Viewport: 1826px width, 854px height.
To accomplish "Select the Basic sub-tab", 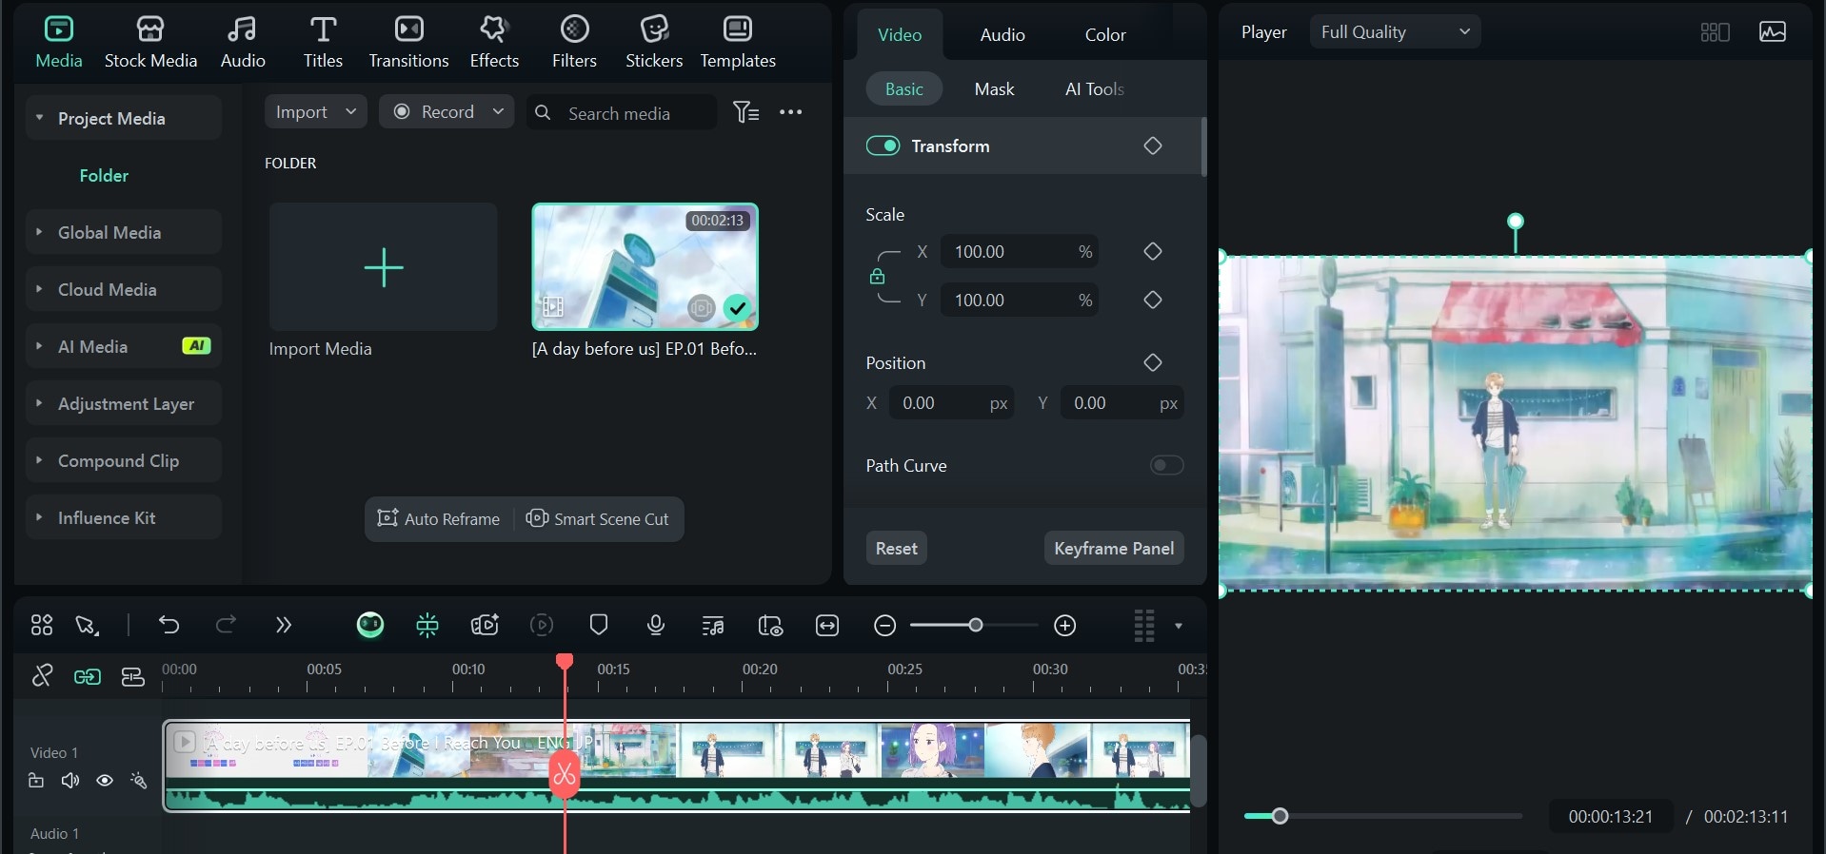I will pyautogui.click(x=903, y=88).
